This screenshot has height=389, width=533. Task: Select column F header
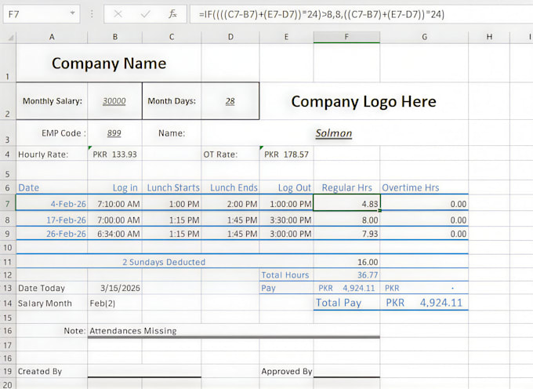[346, 37]
